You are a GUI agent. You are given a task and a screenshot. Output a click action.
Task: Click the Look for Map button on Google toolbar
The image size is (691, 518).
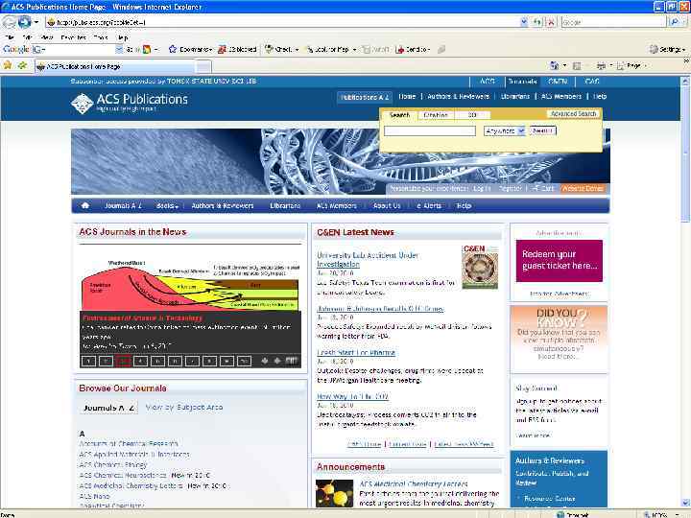pos(327,49)
